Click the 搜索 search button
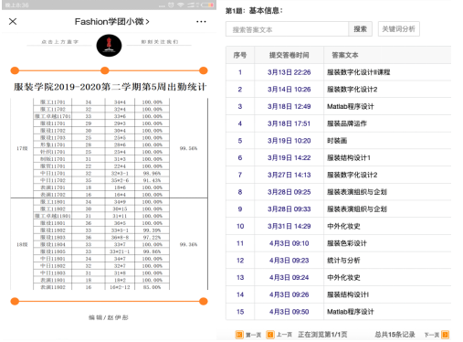 pos(360,29)
